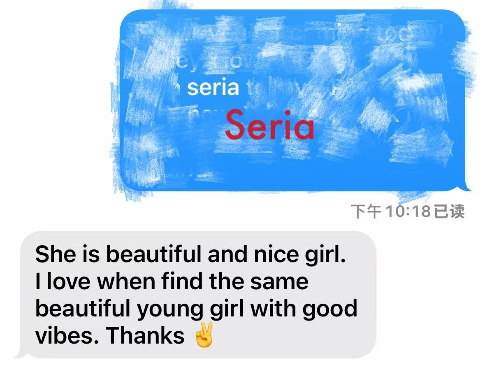The height and width of the screenshot is (365, 485).
Task: Select the red Seria label
Action: [x=269, y=125]
